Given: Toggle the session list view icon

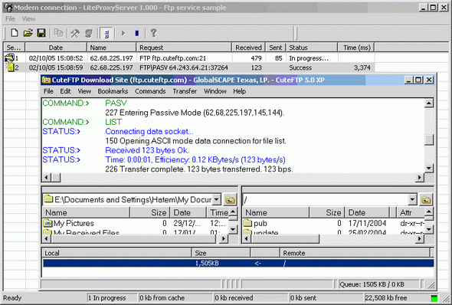Looking at the screenshot, I should tap(106, 34).
